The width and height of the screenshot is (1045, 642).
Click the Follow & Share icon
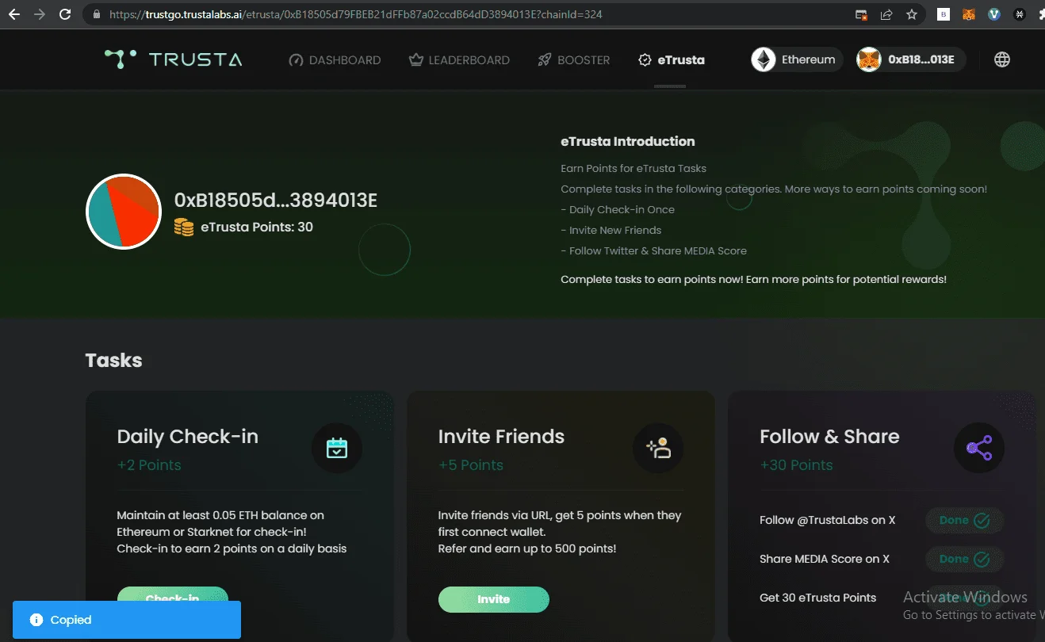[x=979, y=449]
